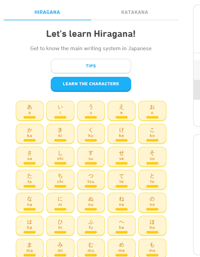Select the め 'me' character card

tap(122, 248)
